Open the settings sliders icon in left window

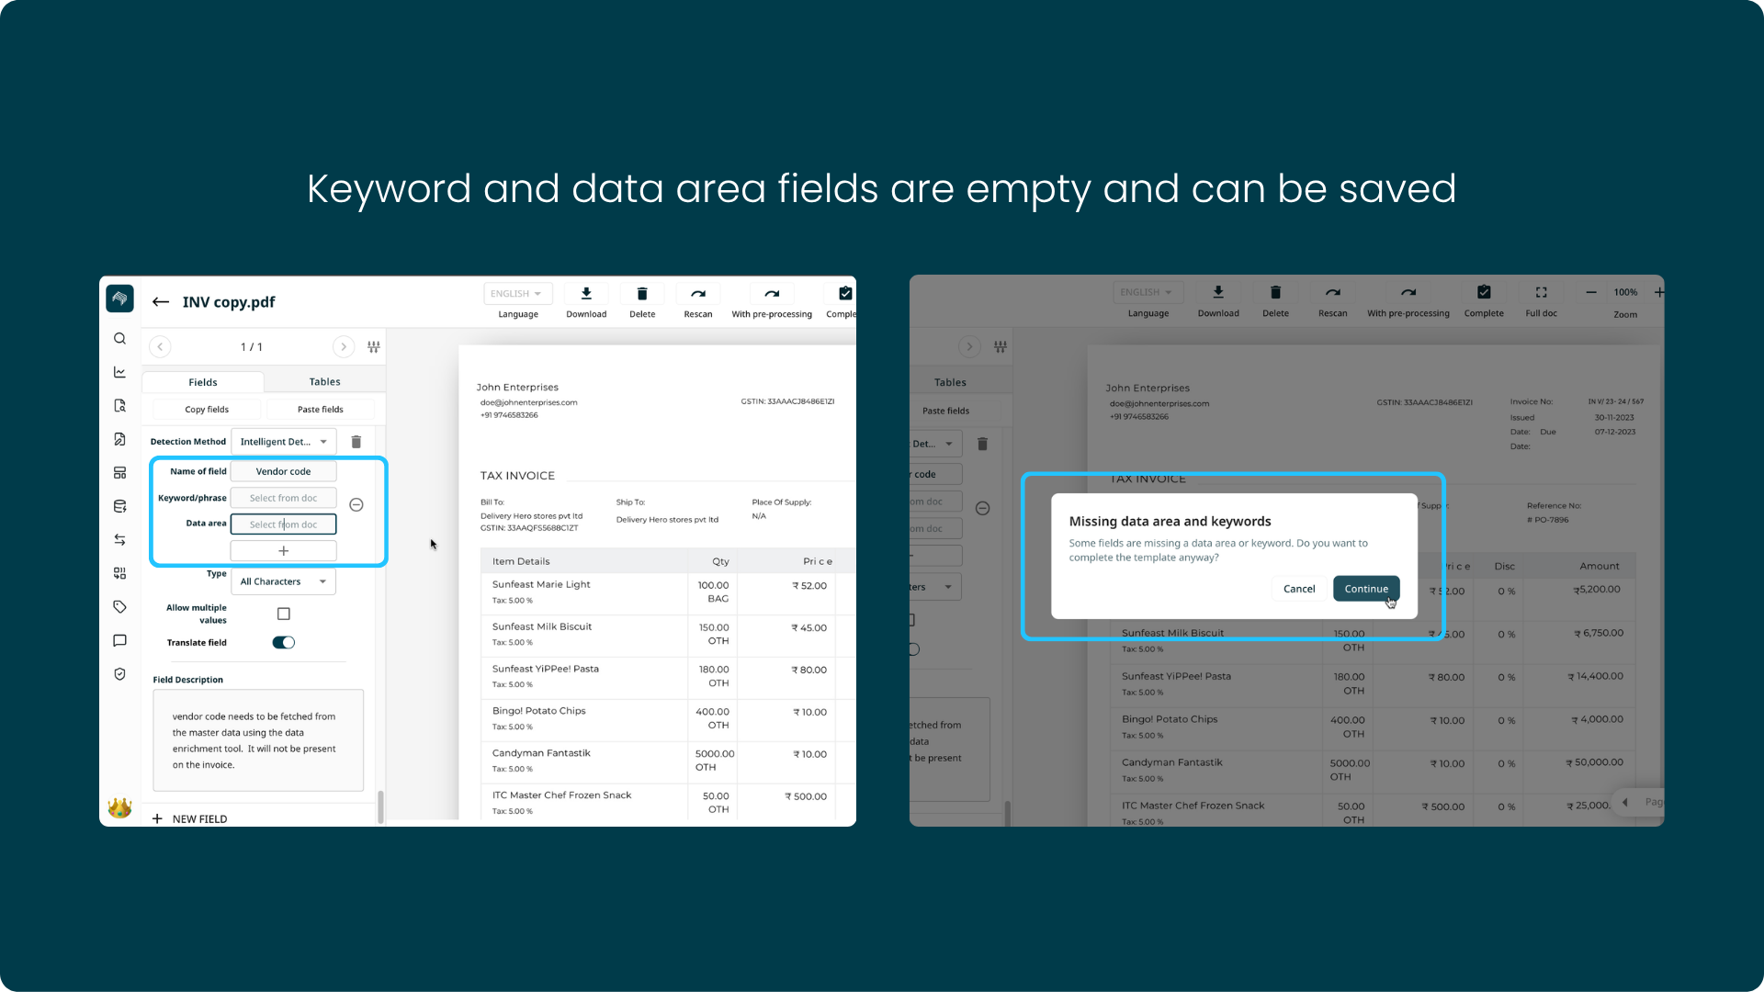[374, 347]
